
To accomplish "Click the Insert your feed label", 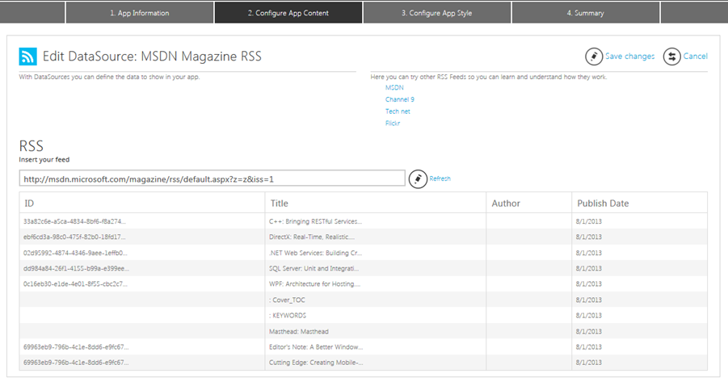I will click(x=44, y=159).
